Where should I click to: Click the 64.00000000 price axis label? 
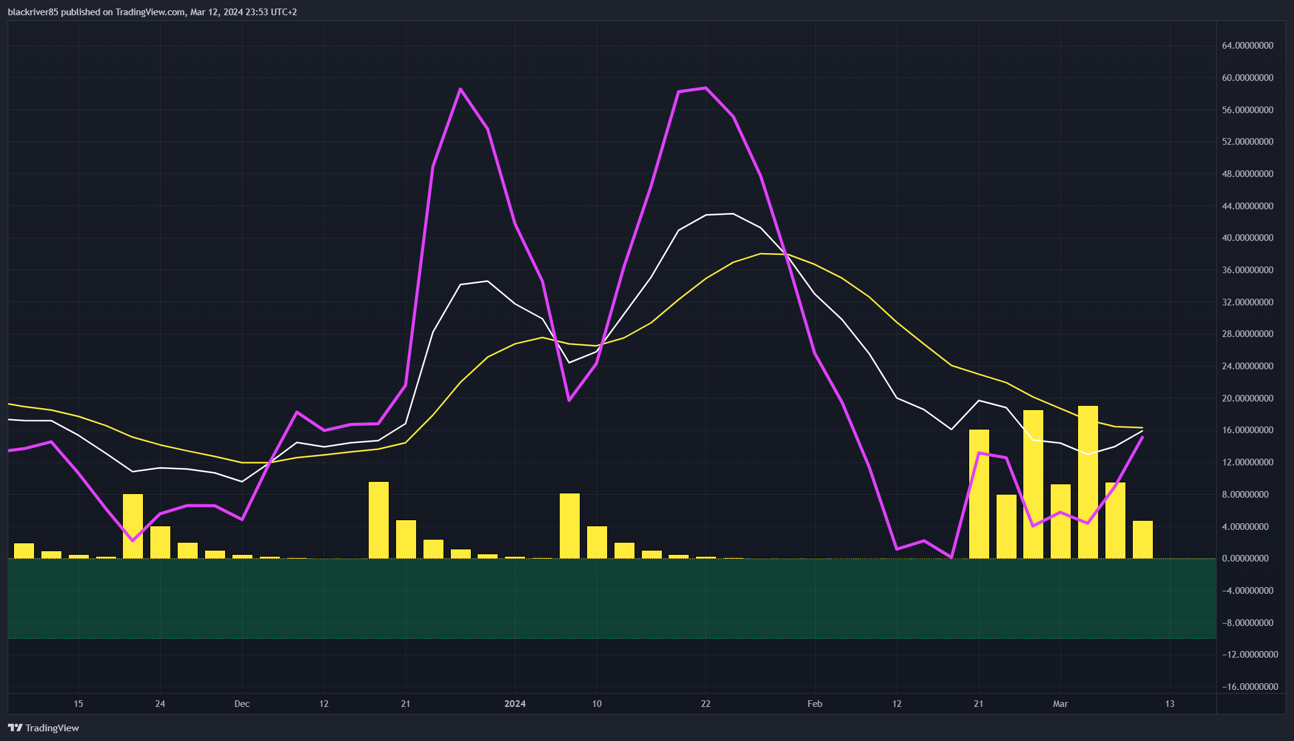click(1248, 46)
